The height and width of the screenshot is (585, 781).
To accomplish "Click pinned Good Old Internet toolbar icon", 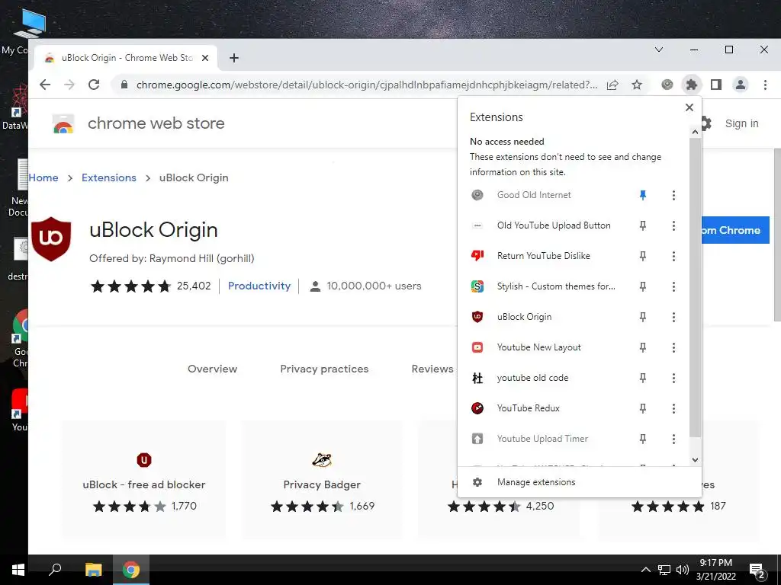I will tap(667, 85).
